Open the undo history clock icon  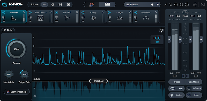tap(176, 5)
